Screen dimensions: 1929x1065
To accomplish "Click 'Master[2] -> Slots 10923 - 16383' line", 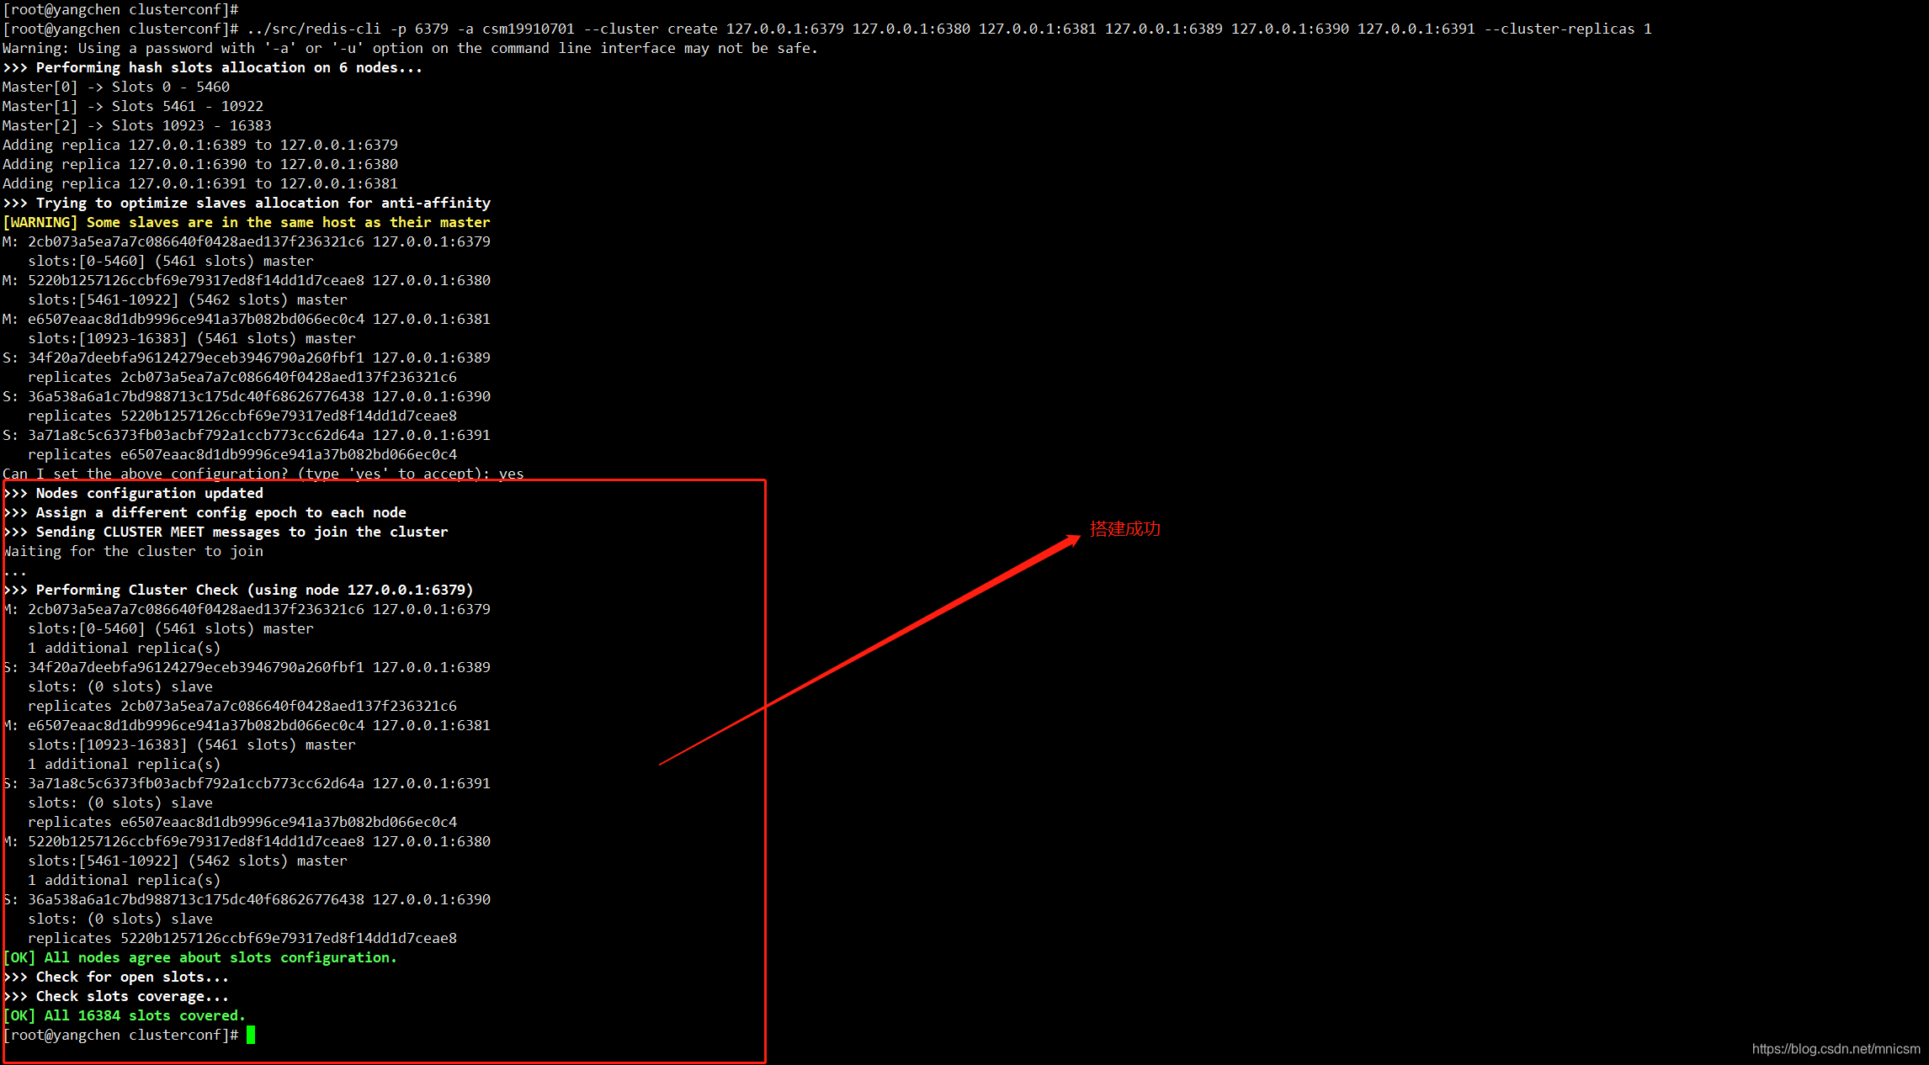I will [137, 125].
